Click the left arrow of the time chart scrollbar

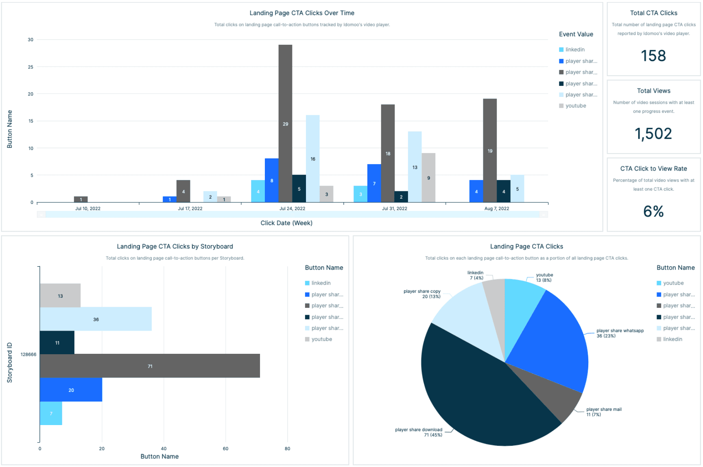click(x=41, y=215)
